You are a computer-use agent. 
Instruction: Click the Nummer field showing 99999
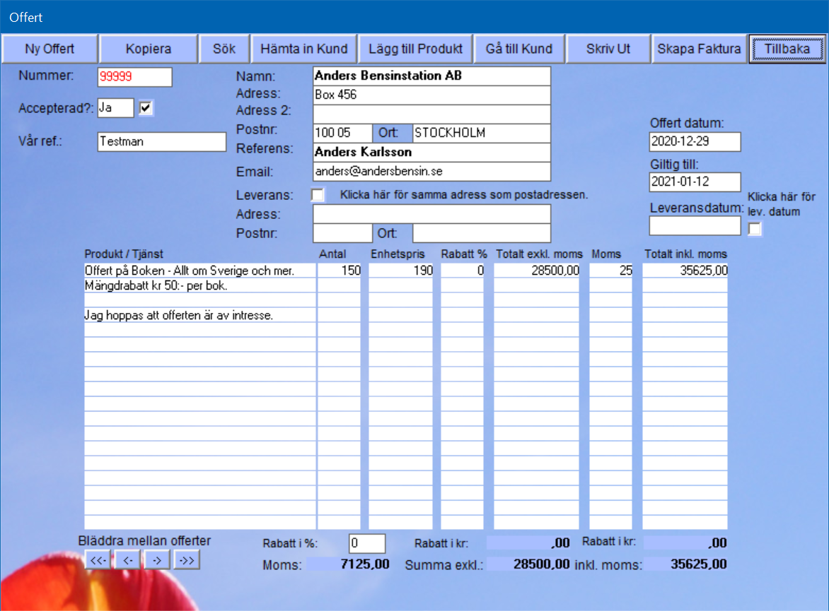pyautogui.click(x=134, y=77)
